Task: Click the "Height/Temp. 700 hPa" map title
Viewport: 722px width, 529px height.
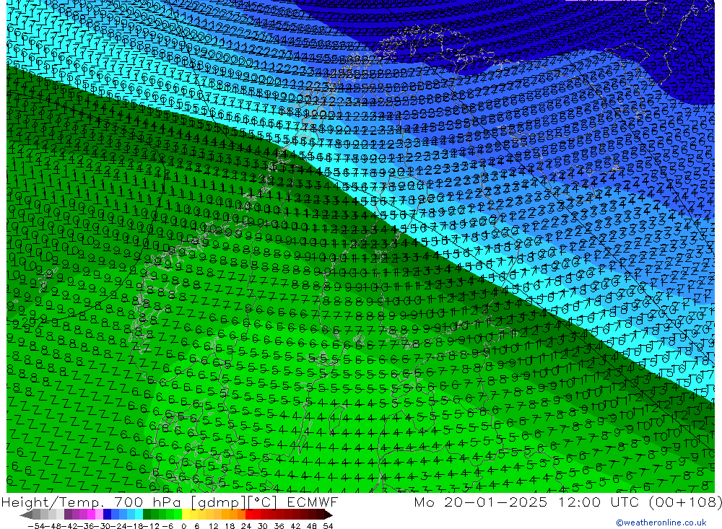Action: click(91, 502)
